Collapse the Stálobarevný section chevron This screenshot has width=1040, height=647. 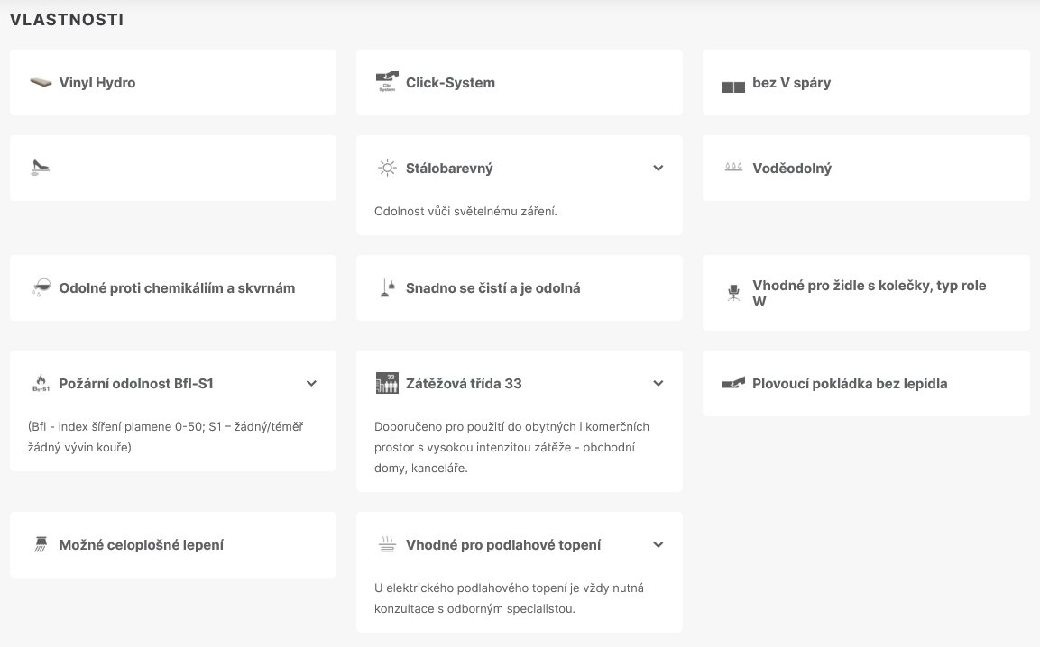(658, 168)
